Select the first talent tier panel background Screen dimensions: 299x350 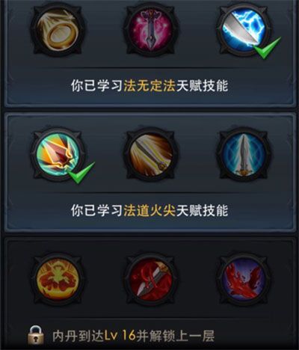[x=149, y=53]
